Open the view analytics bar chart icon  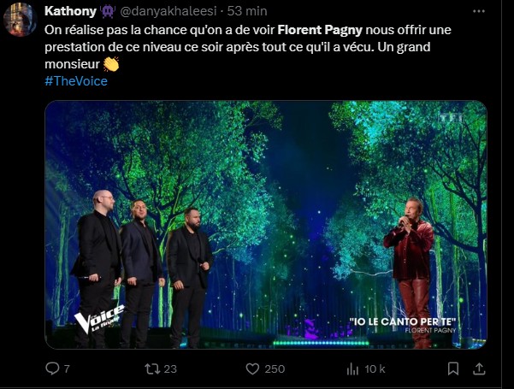352,368
